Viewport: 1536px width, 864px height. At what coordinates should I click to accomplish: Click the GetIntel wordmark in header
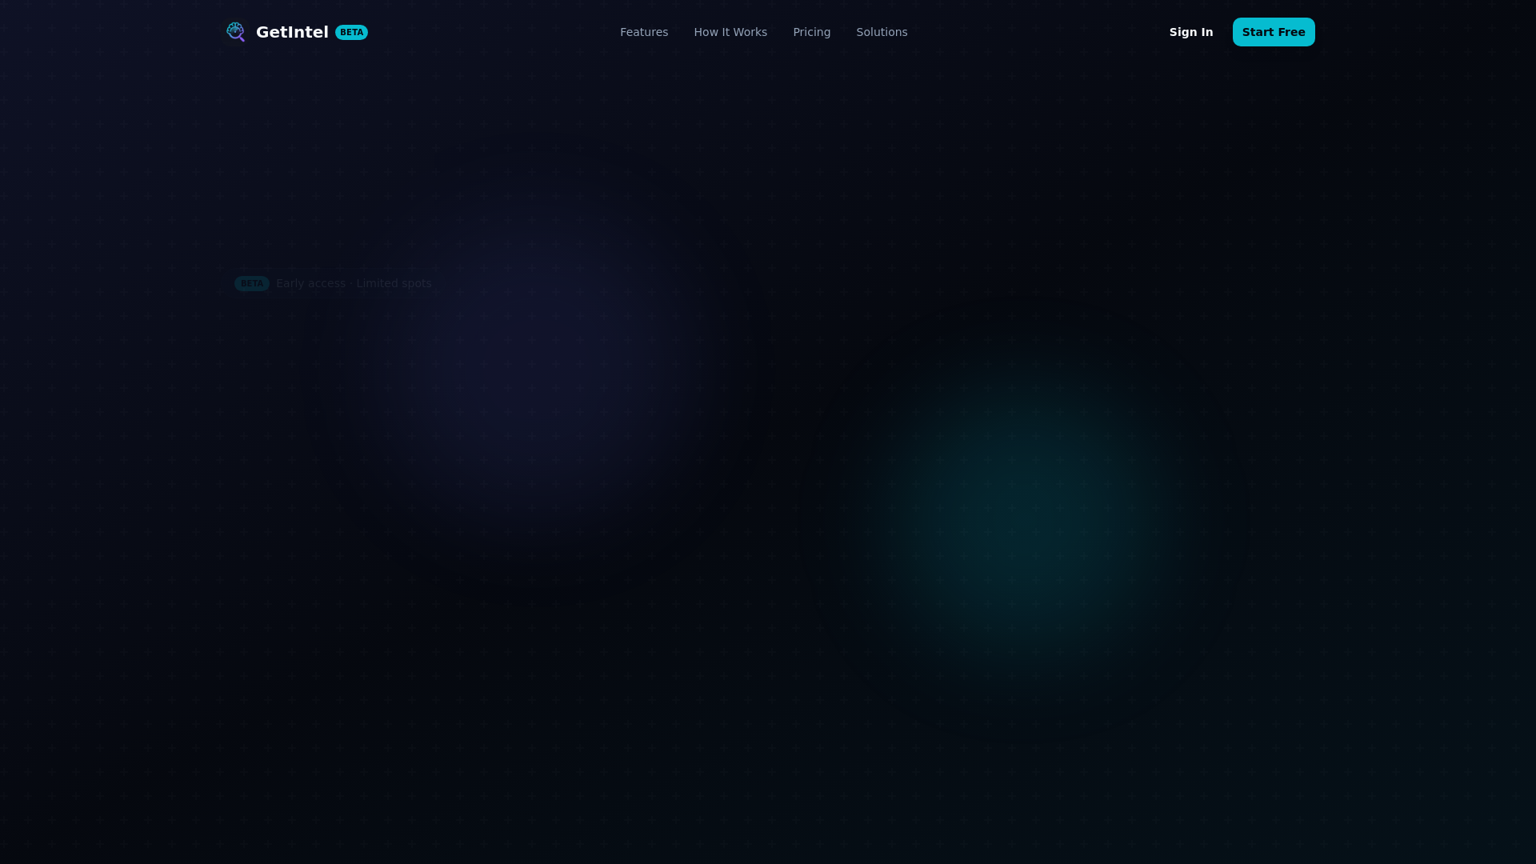click(x=292, y=33)
